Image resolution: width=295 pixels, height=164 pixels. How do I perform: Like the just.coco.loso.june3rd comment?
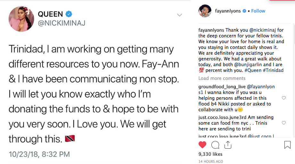283,123
